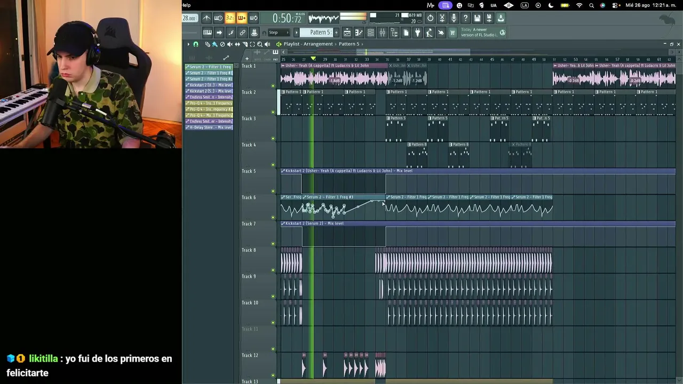Open macOS Spotlight search icon
683x384 pixels.
(x=591, y=5)
